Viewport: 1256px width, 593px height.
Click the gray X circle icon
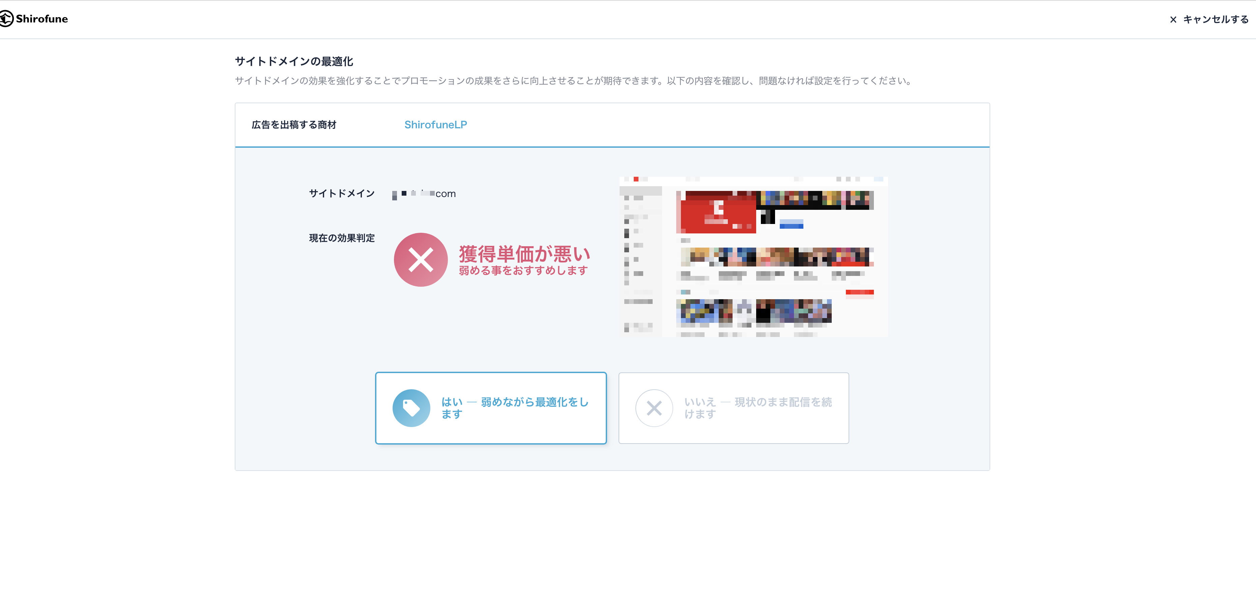(x=654, y=408)
